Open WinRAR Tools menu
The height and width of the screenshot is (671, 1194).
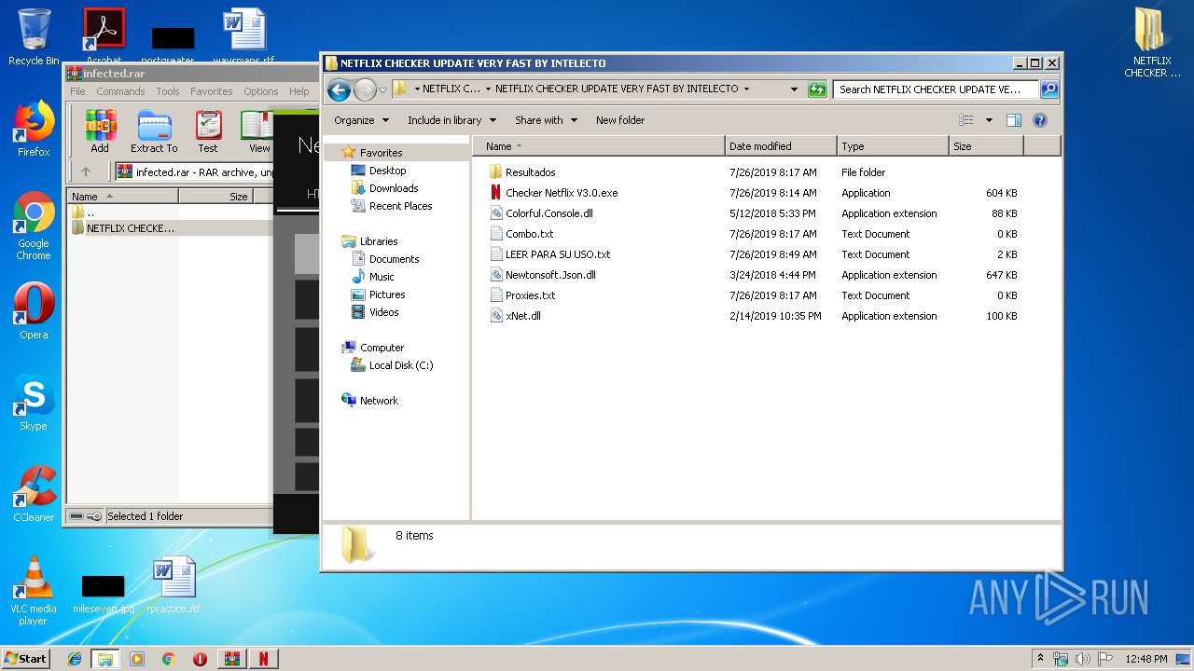pos(168,91)
